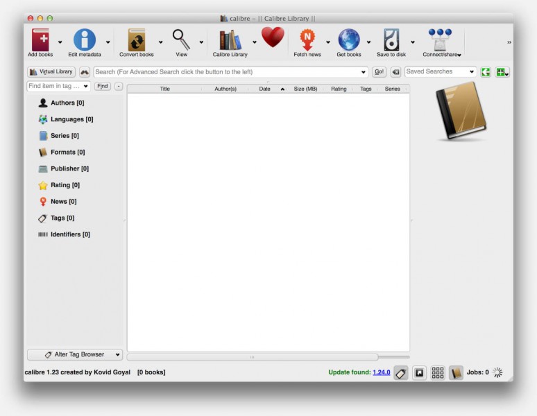
Task: Select Languages [0] category
Action: [71, 119]
